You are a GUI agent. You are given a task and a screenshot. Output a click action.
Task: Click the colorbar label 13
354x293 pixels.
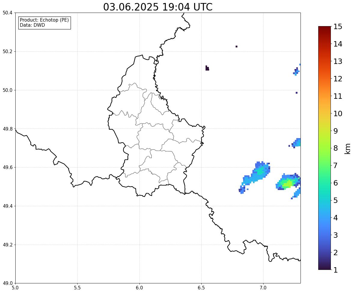(338, 61)
